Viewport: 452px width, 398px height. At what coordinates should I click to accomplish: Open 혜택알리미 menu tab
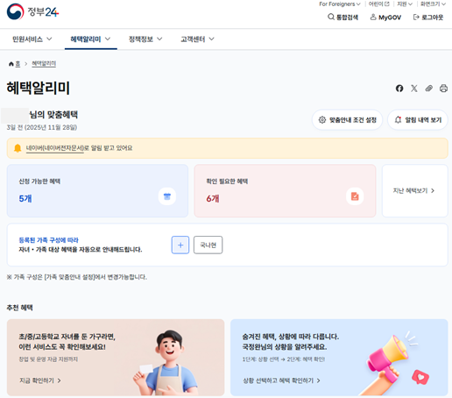(90, 39)
